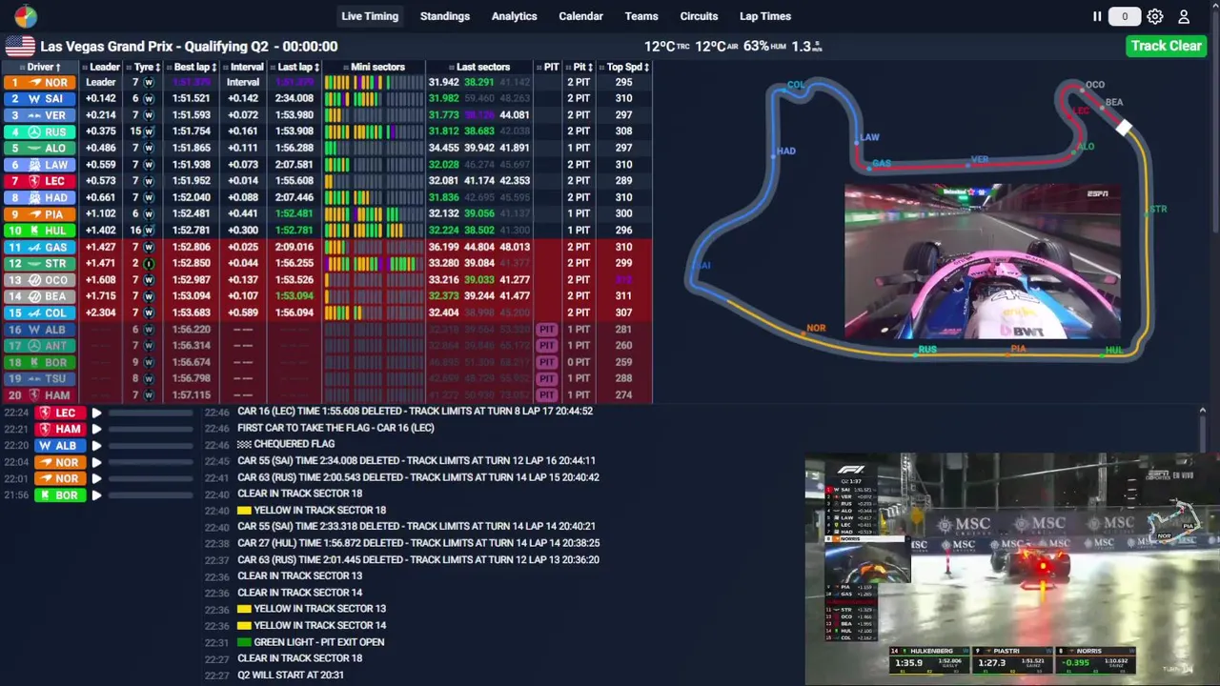Click 'Q2 WILL START AT 20:31' message
1220x686 pixels.
(291, 675)
